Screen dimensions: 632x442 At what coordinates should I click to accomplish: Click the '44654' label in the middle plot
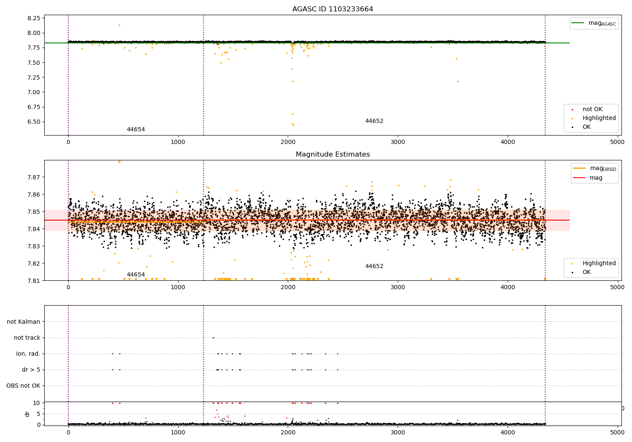pyautogui.click(x=136, y=275)
